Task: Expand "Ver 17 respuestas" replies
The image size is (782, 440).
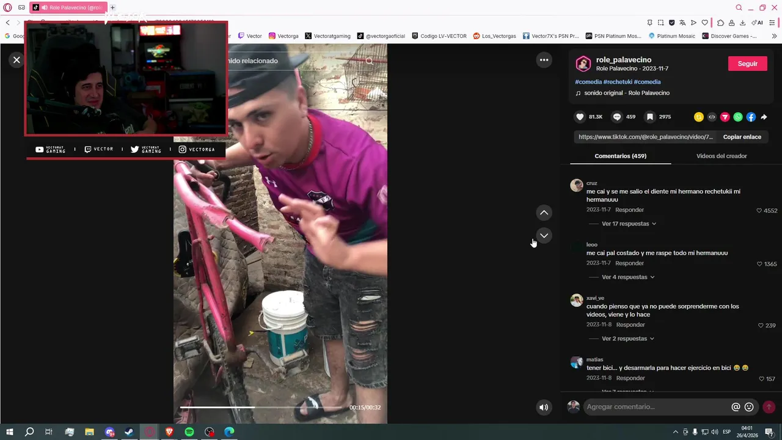Action: [x=629, y=224]
